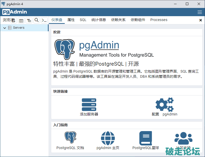Launch the PSQL terminal tool icon
Screen dimensions: 205x157
click(44, 20)
